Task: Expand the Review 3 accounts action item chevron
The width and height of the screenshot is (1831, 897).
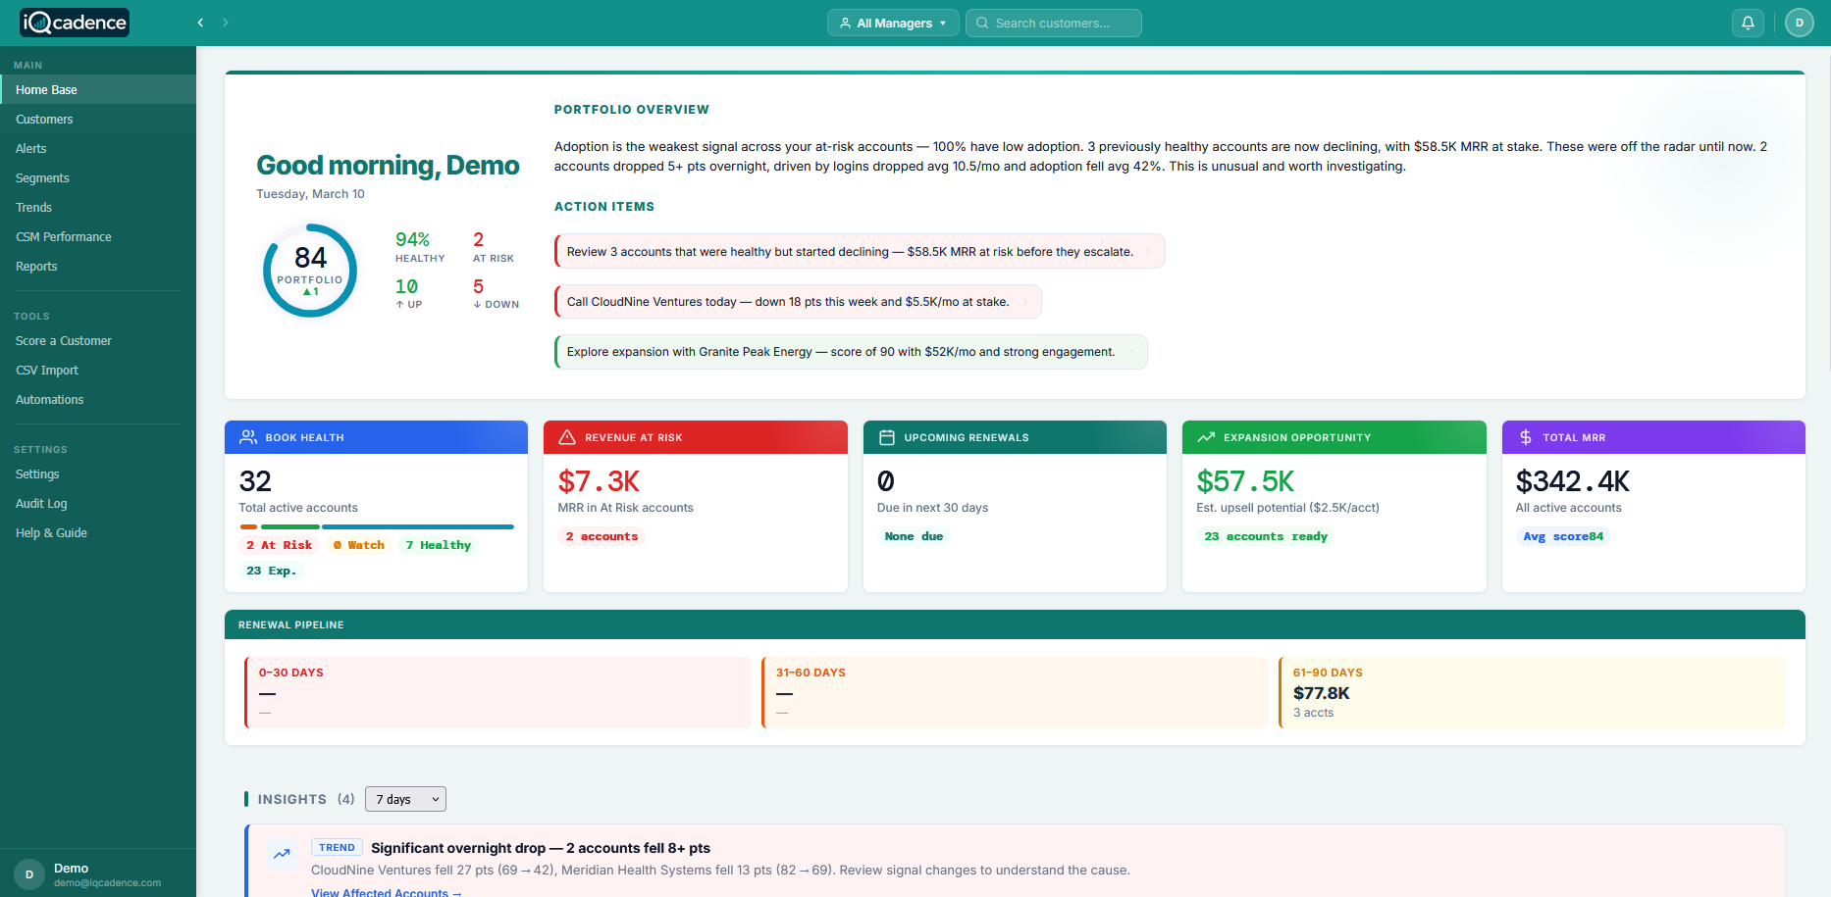Action: pyautogui.click(x=1150, y=251)
